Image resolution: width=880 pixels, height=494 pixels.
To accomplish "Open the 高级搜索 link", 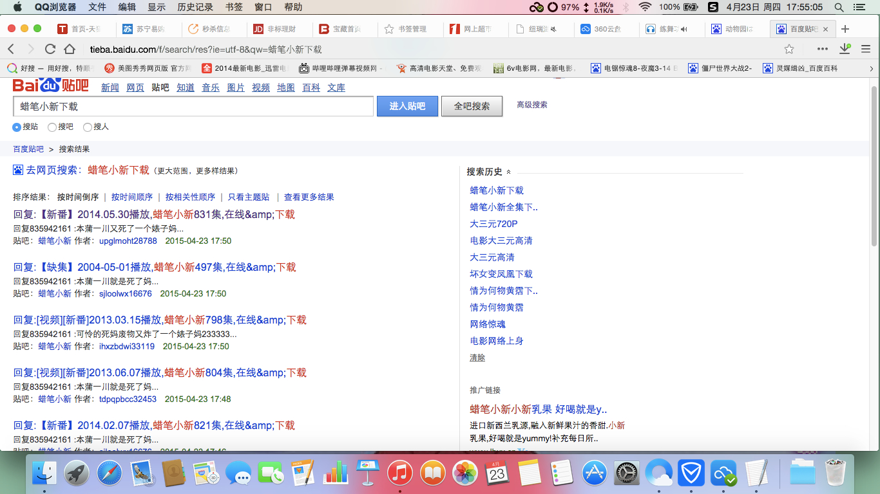I will [532, 105].
